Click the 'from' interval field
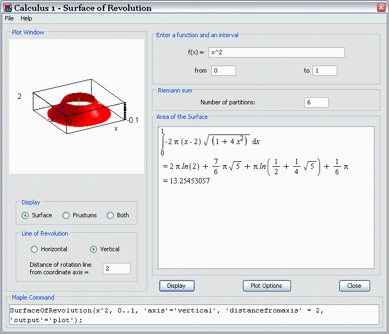The width and height of the screenshot is (389, 334). (x=223, y=70)
